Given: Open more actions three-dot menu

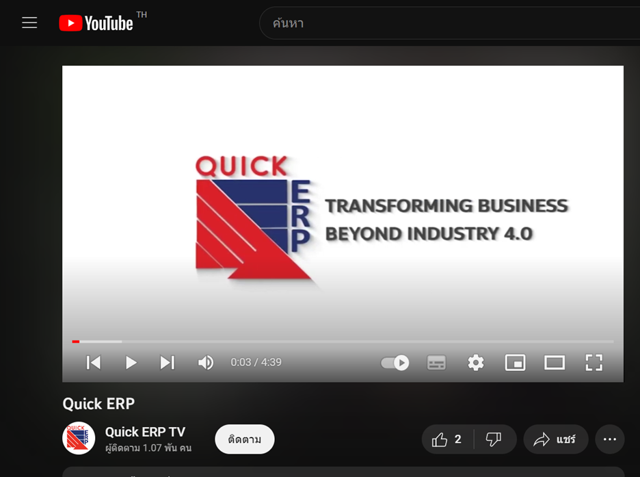Looking at the screenshot, I should coord(610,439).
